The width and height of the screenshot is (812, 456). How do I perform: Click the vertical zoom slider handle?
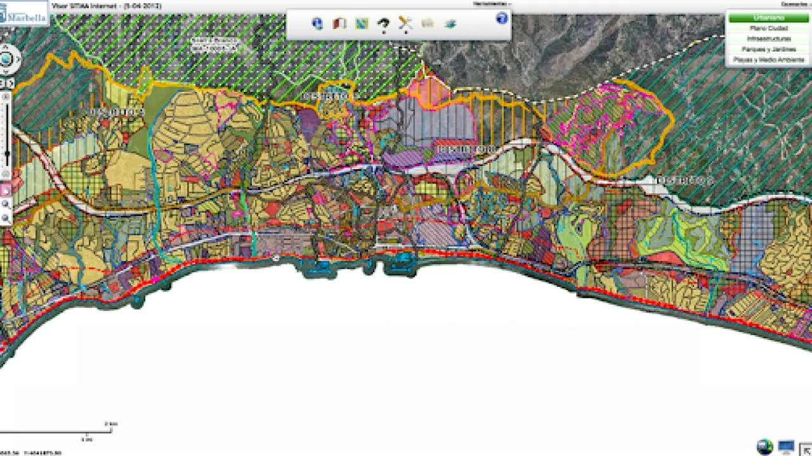[6, 153]
